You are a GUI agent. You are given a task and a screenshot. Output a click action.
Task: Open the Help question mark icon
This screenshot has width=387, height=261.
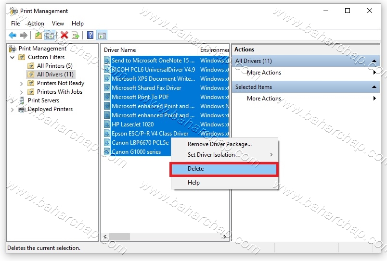pos(90,35)
